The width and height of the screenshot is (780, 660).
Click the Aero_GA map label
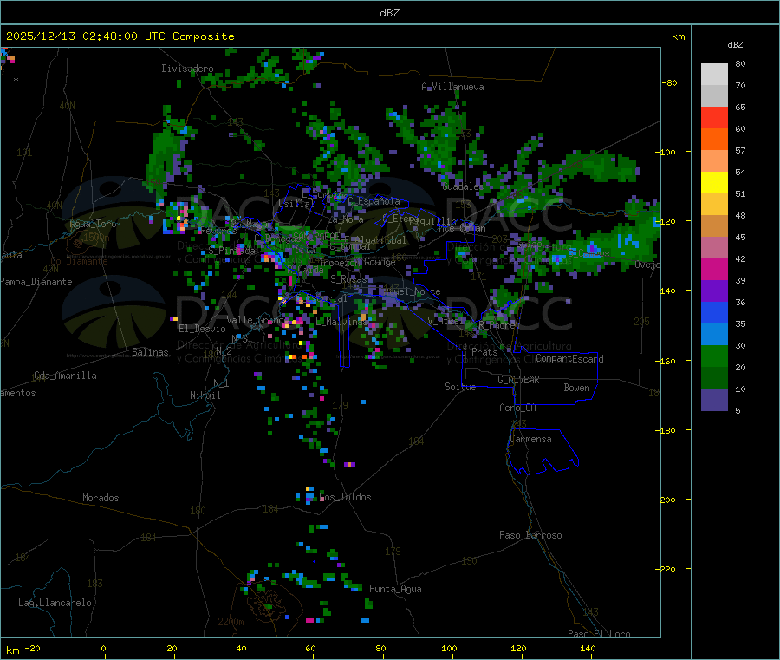click(x=518, y=408)
